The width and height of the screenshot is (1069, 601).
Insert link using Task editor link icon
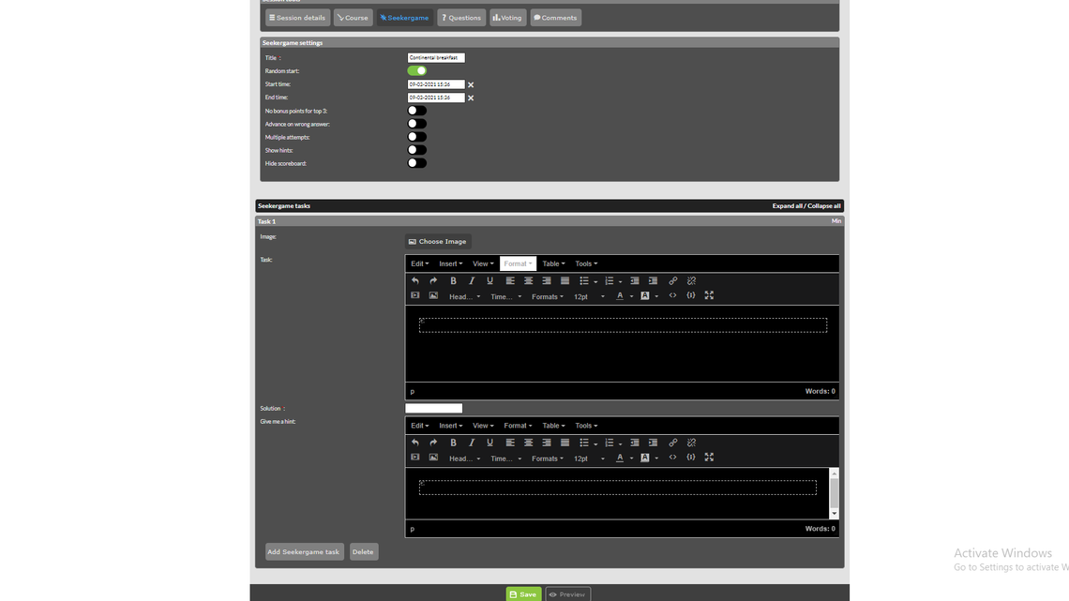[672, 281]
